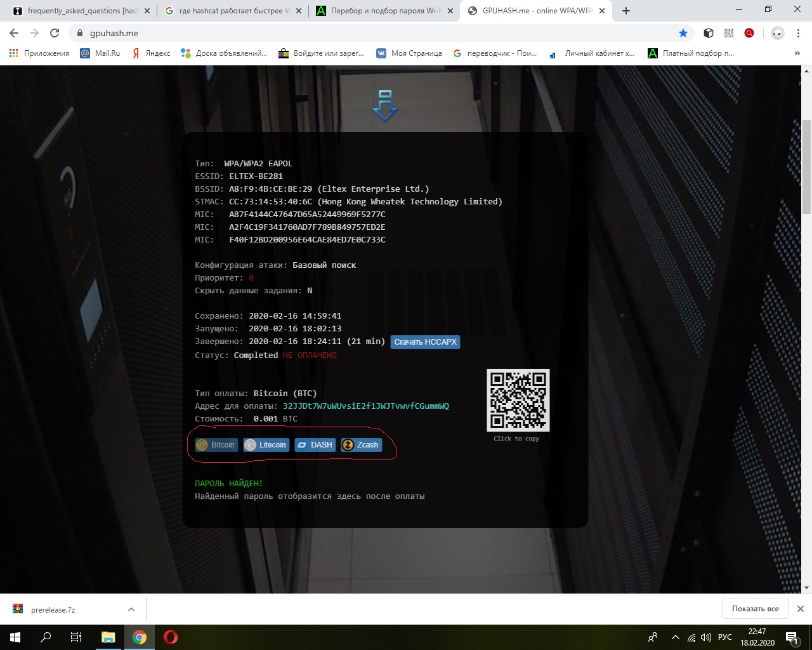Expand hidden bookmarks chevron

(x=797, y=53)
